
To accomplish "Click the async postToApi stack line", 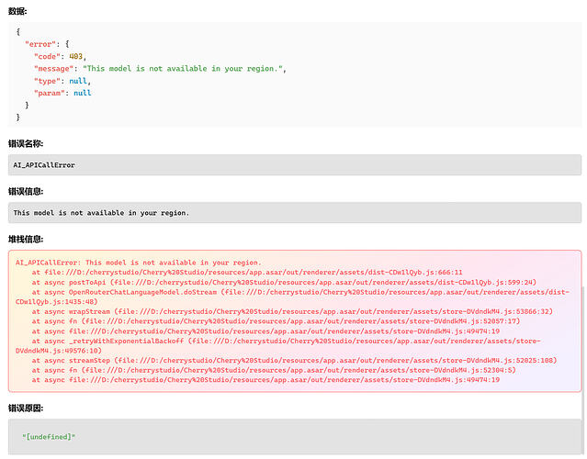I will coord(284,282).
